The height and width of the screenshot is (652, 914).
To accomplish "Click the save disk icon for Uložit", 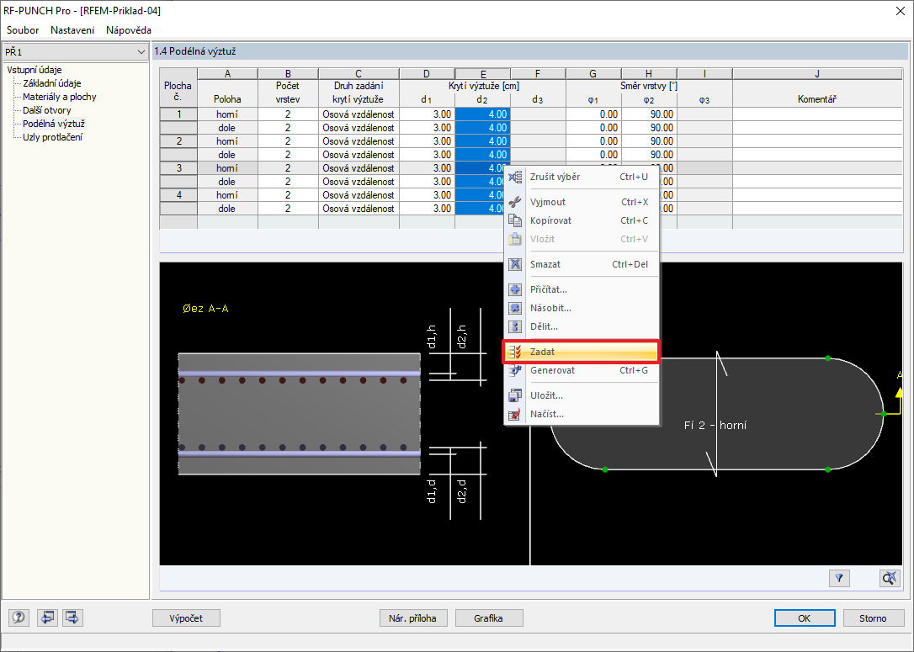I will coord(515,395).
